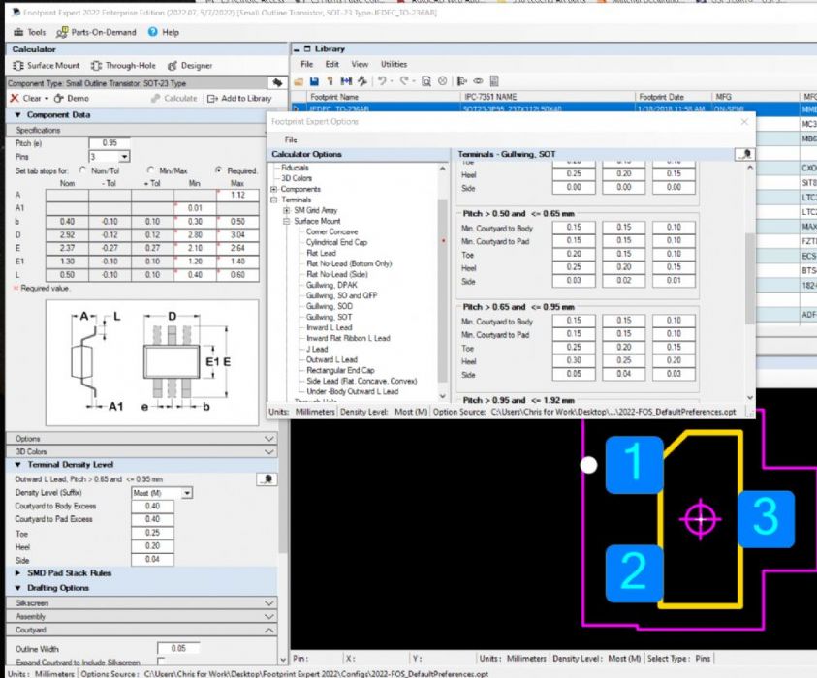Viewport: 817px width, 678px height.
Task: Select the Min/Max radio button
Action: (x=150, y=170)
